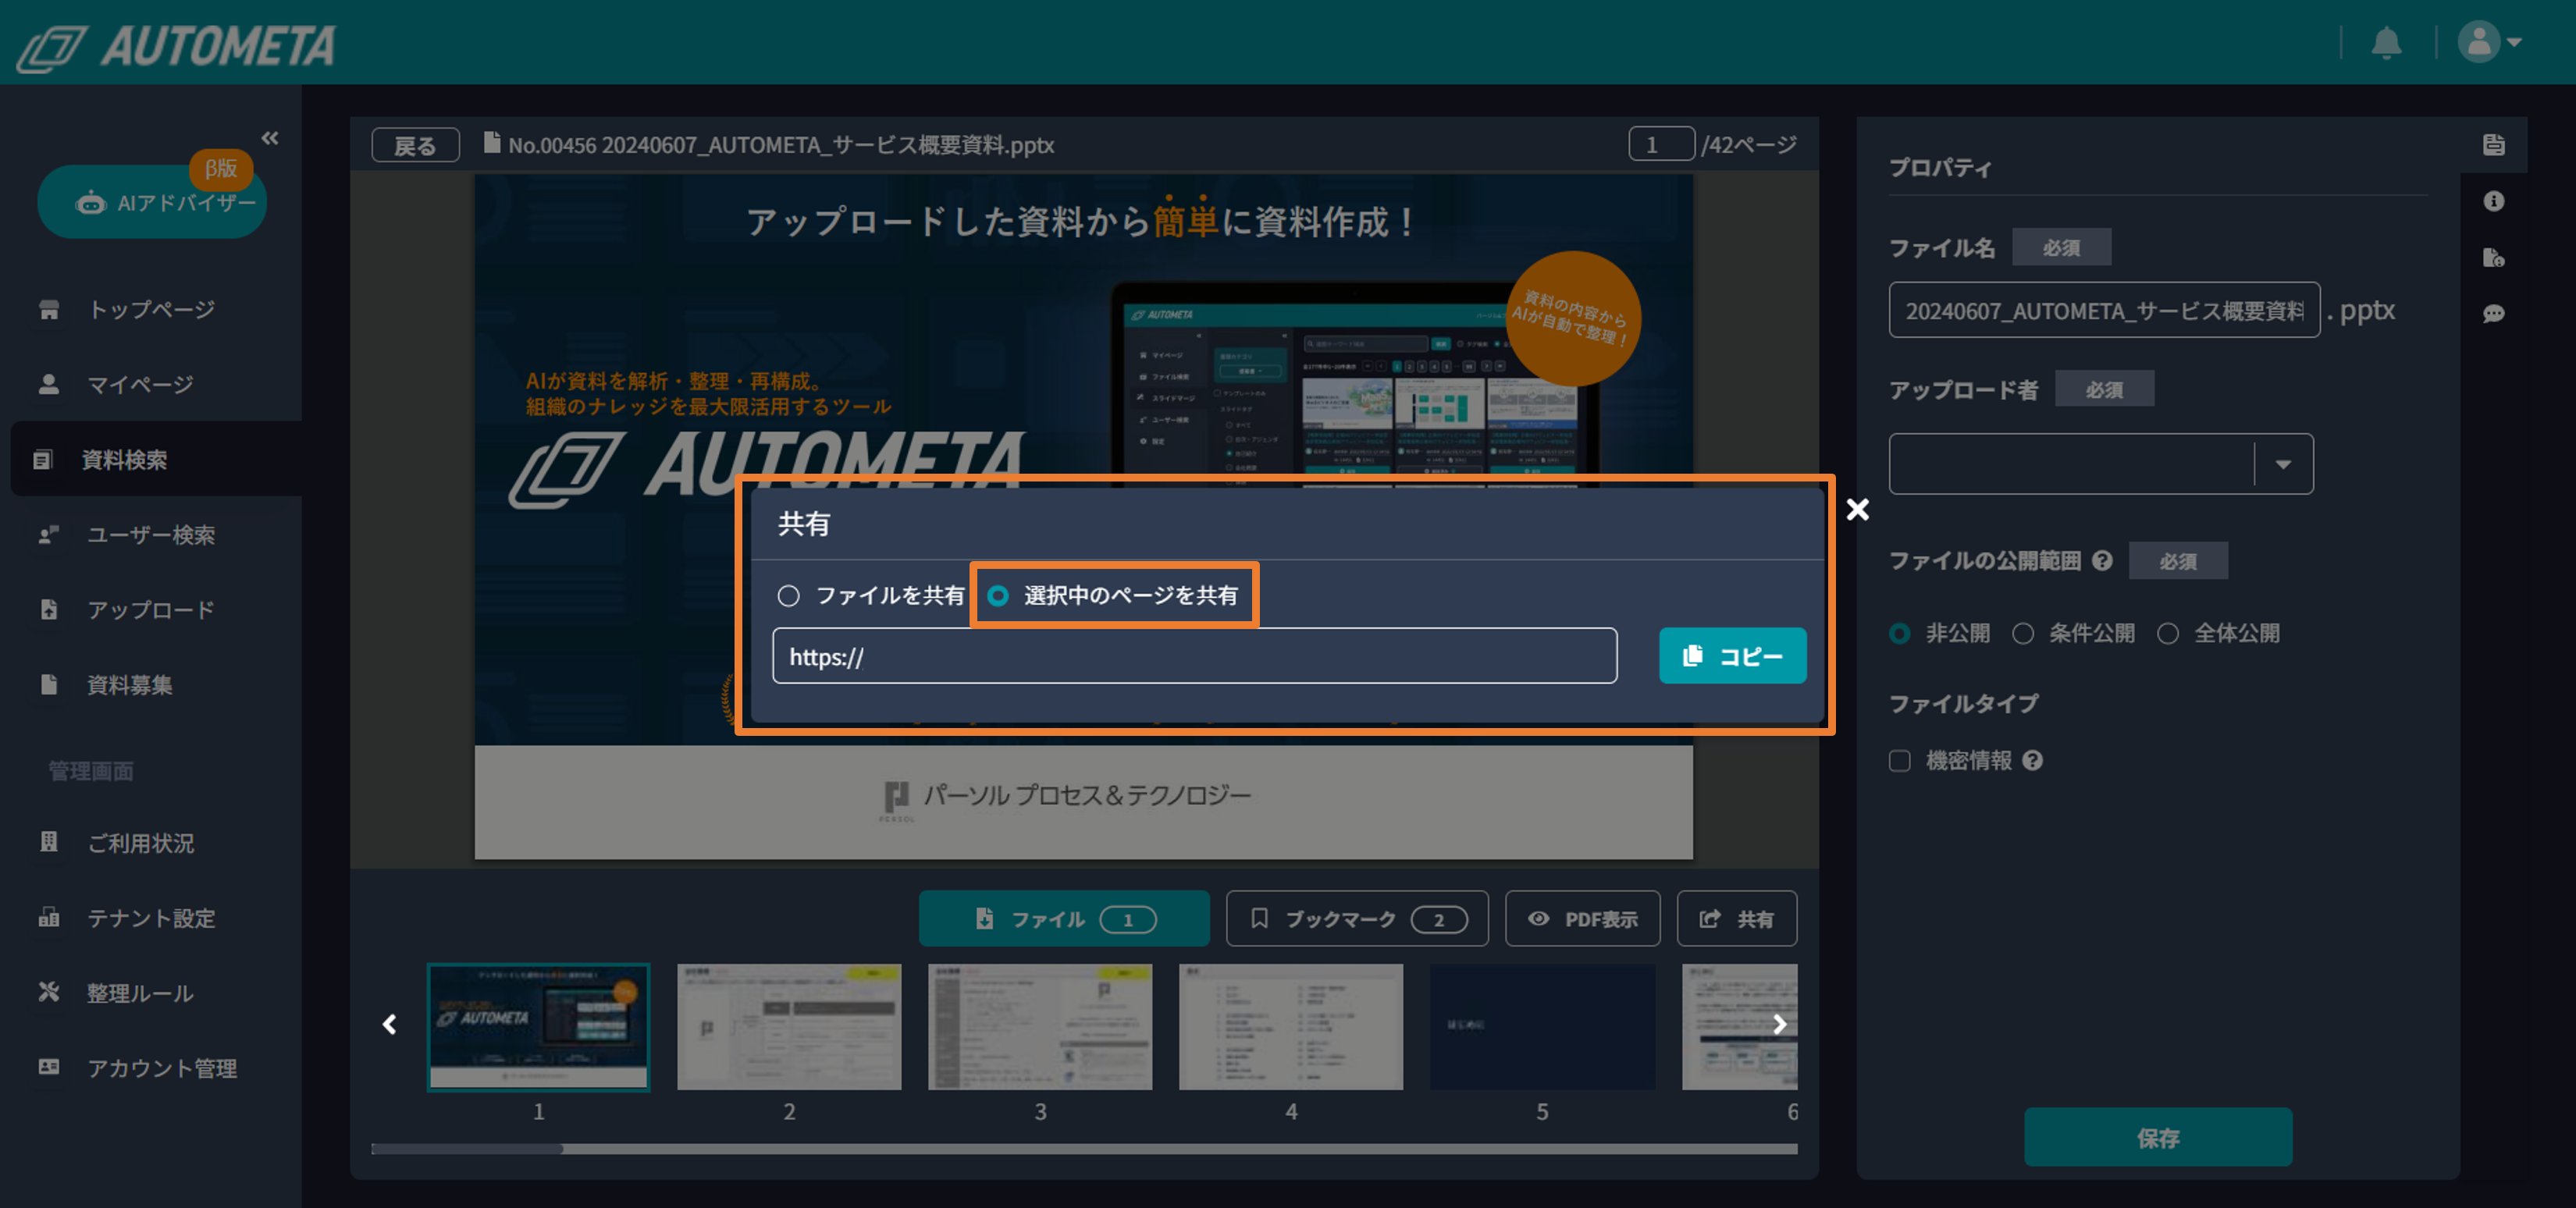Open properties document icon in right rail

click(2493, 145)
